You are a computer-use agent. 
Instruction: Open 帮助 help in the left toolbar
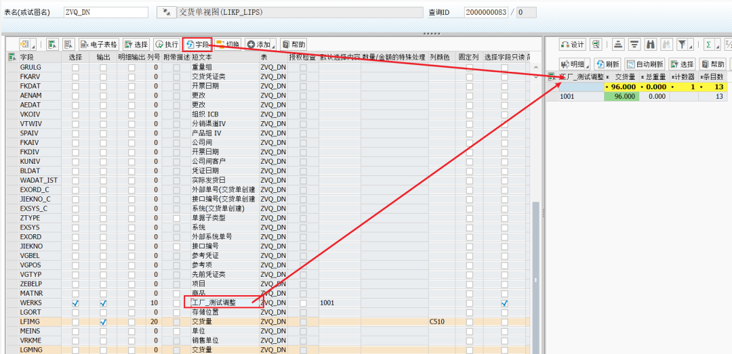click(293, 45)
